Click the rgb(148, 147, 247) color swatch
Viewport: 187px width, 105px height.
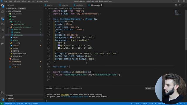click(71, 37)
